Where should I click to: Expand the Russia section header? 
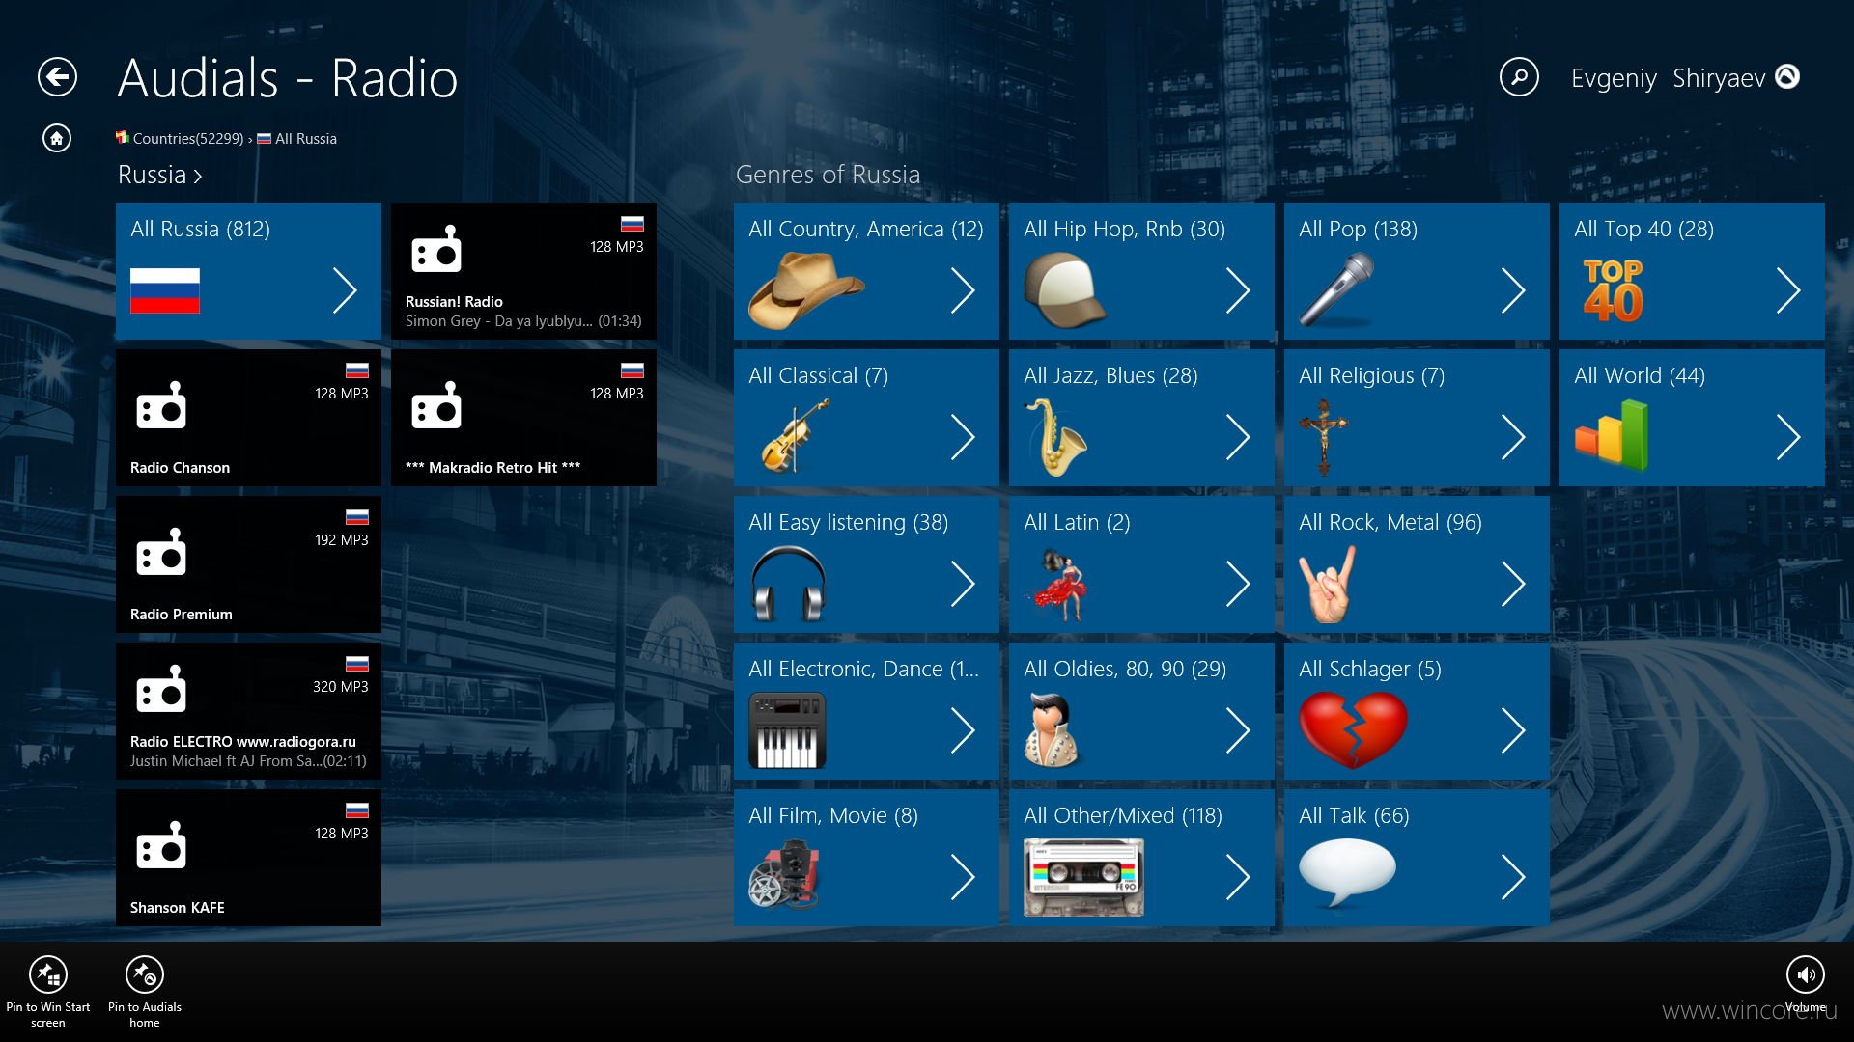pyautogui.click(x=159, y=175)
